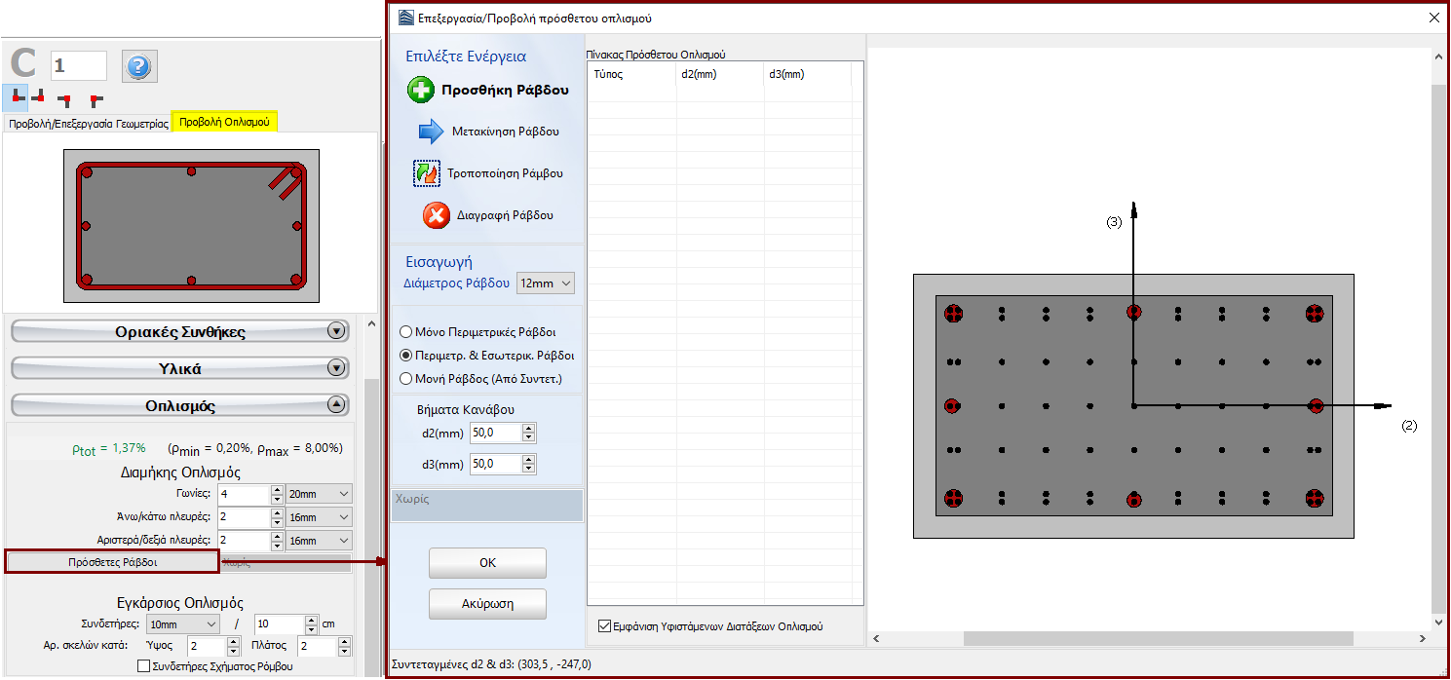This screenshot has width=1451, height=680.
Task: Switch to Προβολή/Επεξεργασία Γεωμετρίας tab
Action: pyautogui.click(x=88, y=123)
